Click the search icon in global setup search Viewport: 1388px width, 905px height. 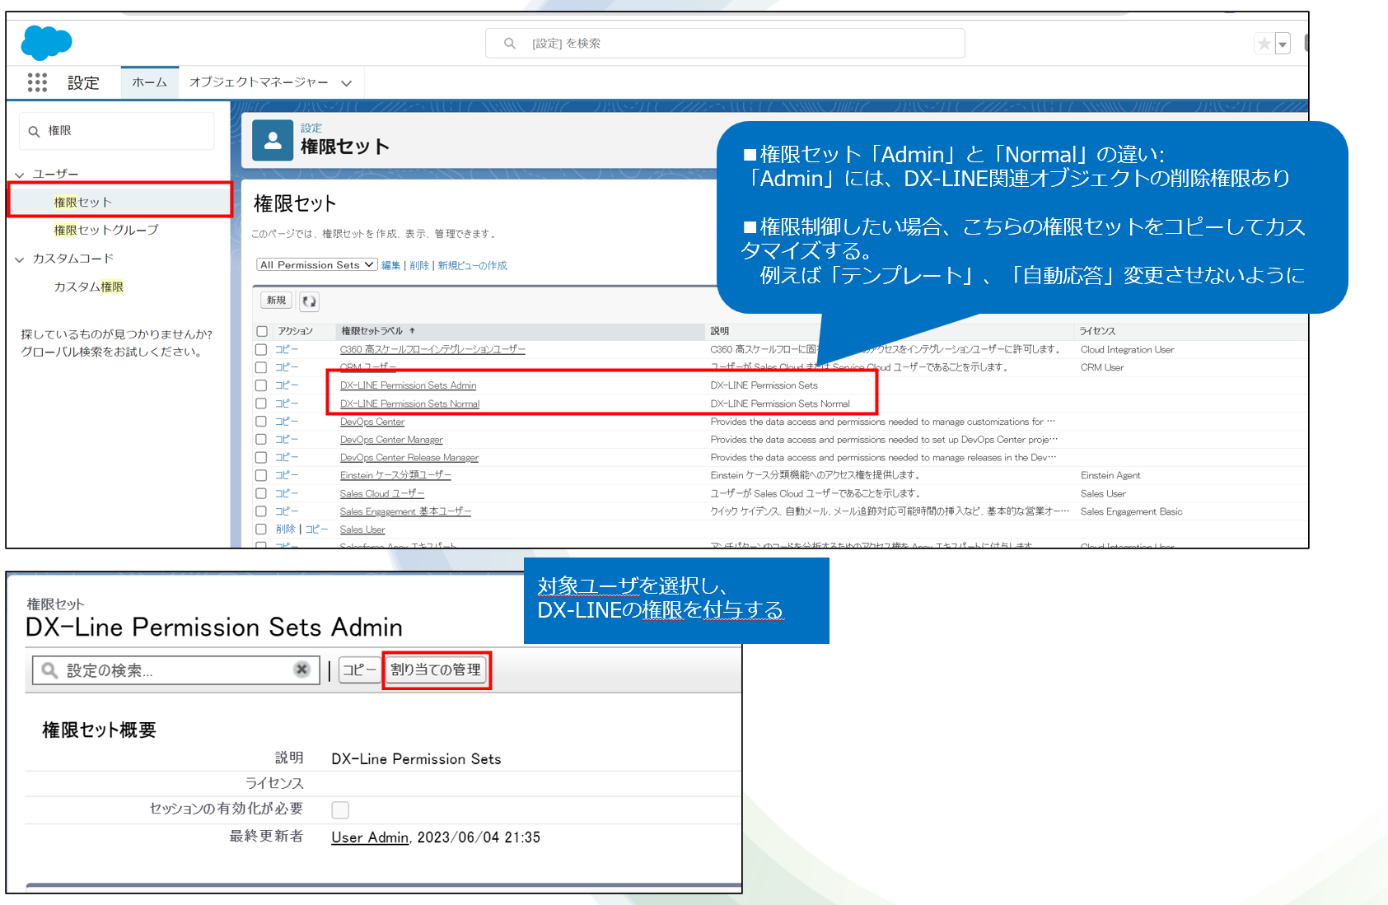510,44
